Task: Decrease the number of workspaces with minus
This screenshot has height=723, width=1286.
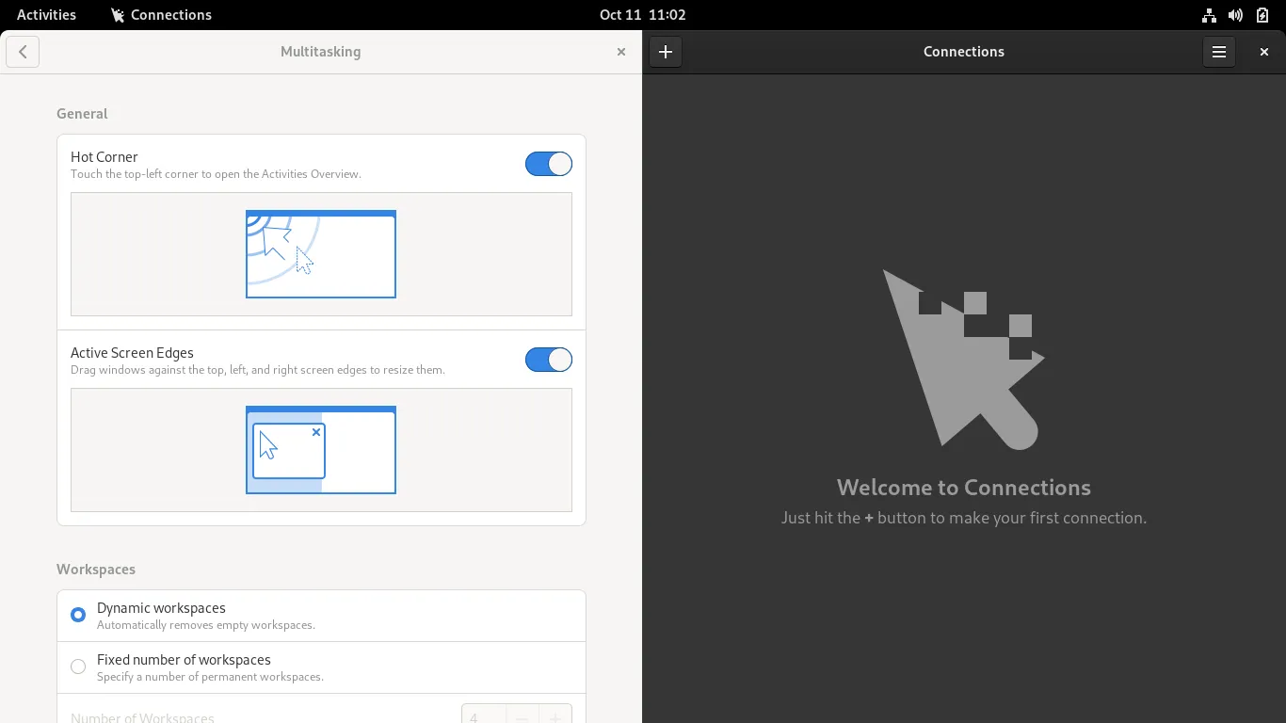Action: point(522,716)
